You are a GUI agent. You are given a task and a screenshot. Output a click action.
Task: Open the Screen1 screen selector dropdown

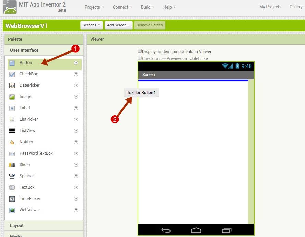tap(91, 25)
